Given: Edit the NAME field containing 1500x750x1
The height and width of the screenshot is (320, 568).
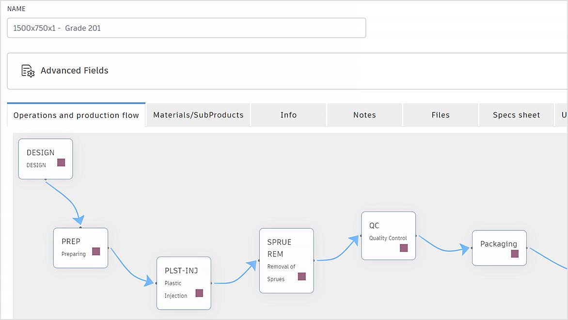Looking at the screenshot, I should coord(186,28).
